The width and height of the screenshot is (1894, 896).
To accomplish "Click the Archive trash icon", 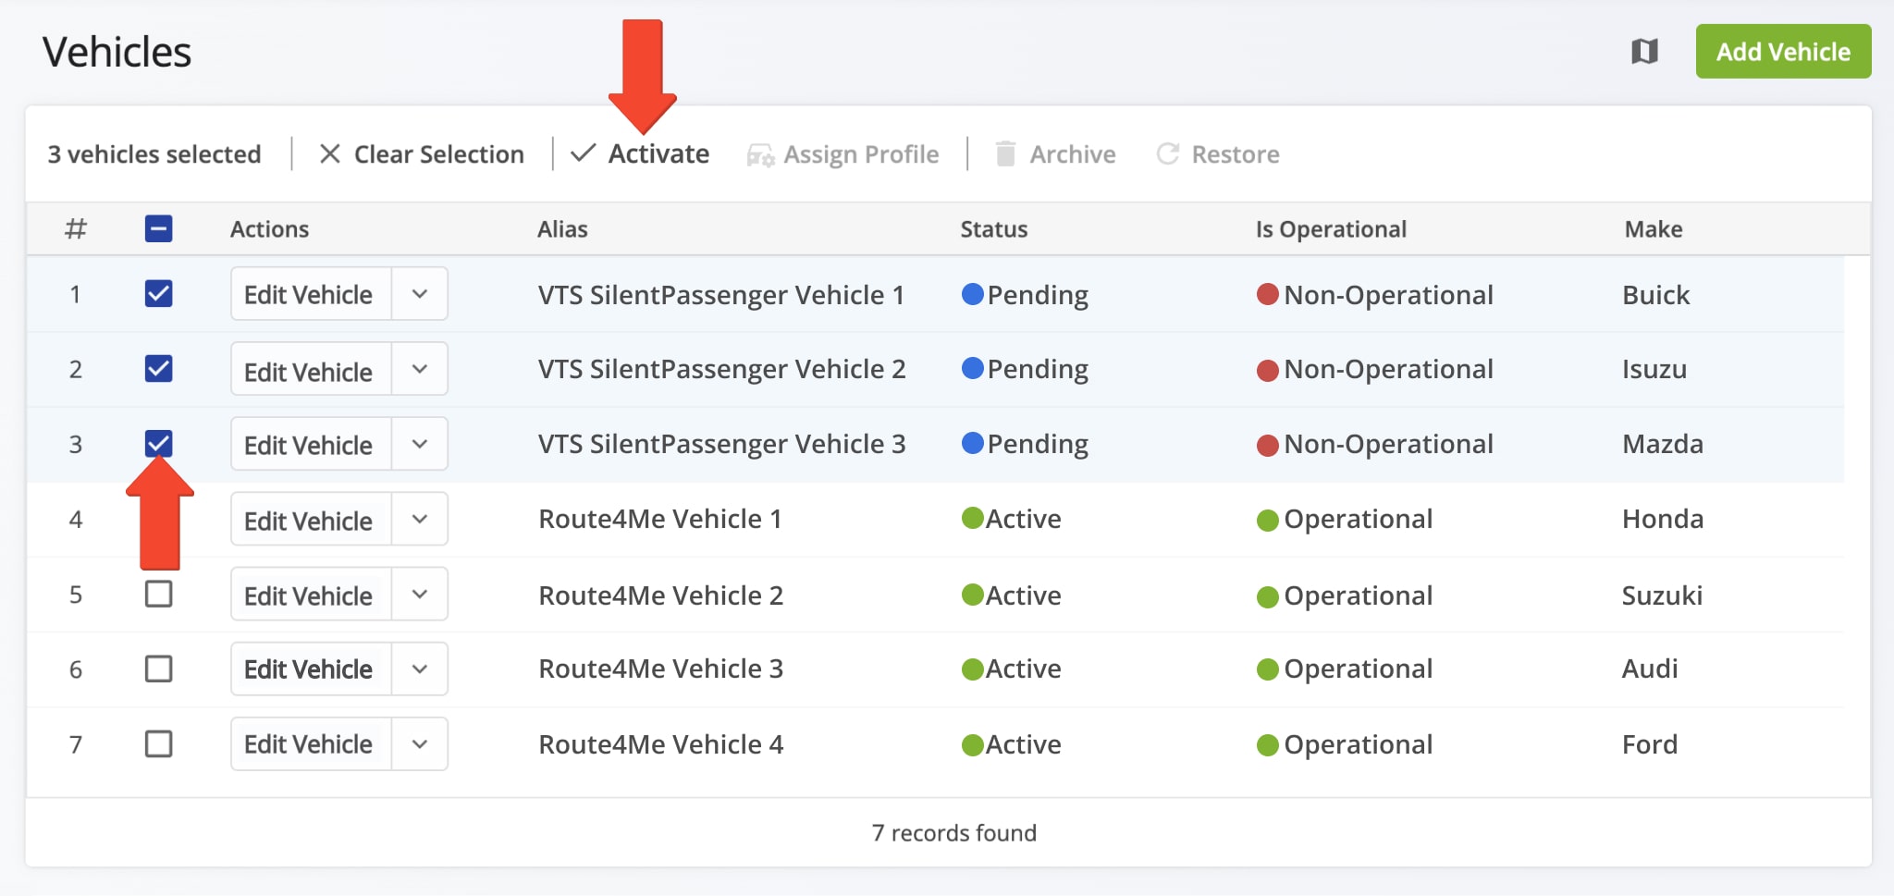I will (x=1005, y=153).
